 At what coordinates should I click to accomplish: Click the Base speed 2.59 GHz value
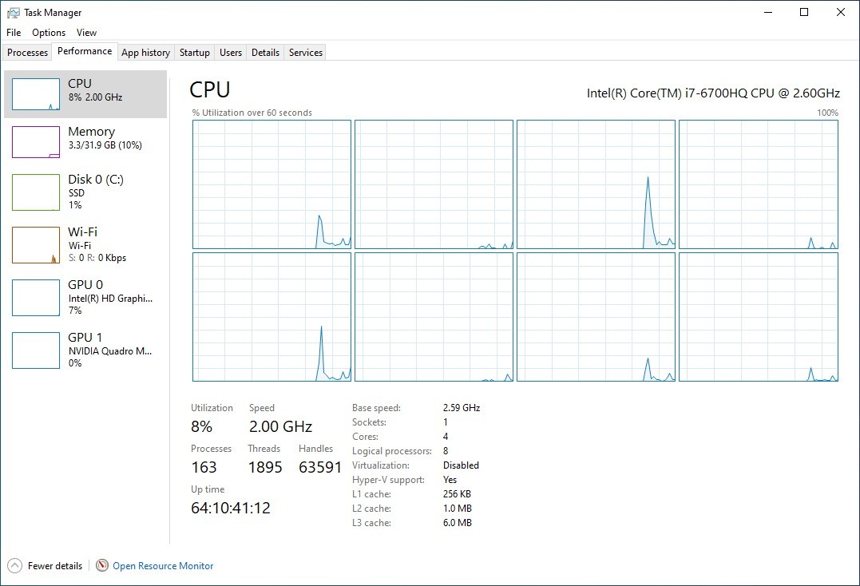tap(462, 408)
